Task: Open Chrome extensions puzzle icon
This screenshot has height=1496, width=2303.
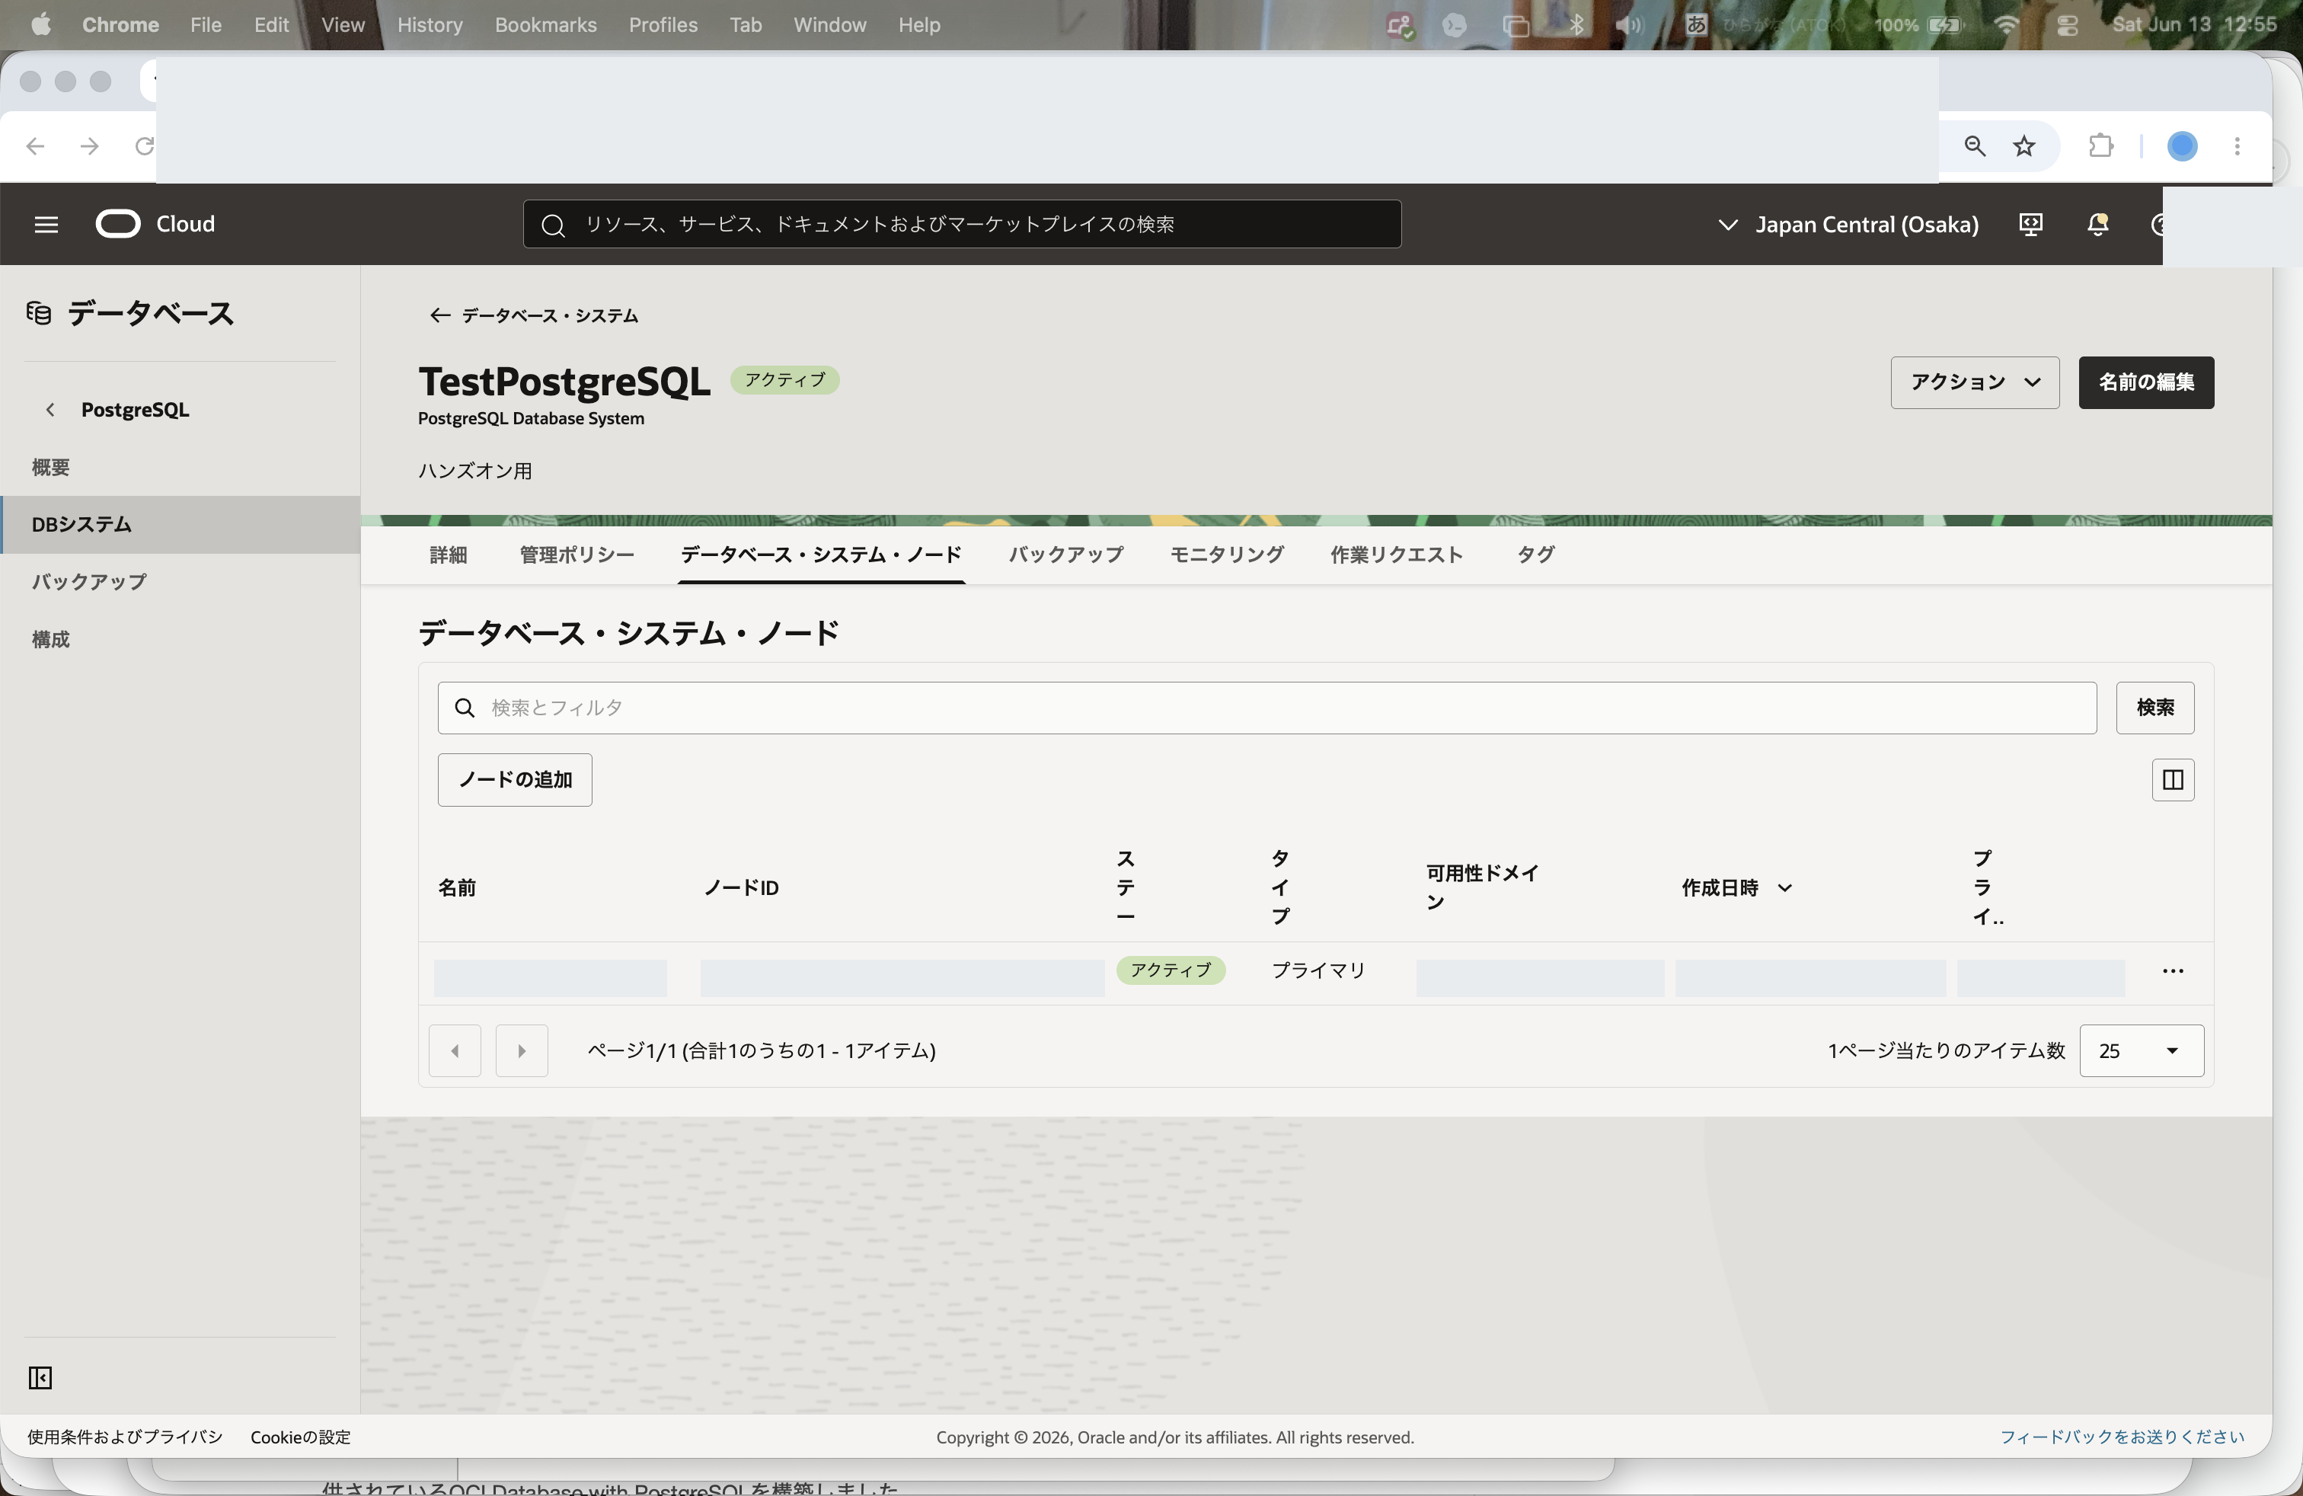Action: click(2100, 146)
